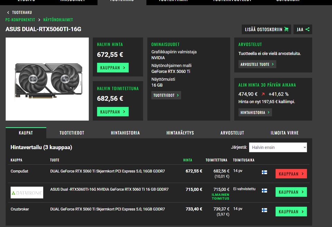Screen dimensions: 332x227
Task: Click ASUS Dual product title in Datatronic row
Action: (109, 189)
